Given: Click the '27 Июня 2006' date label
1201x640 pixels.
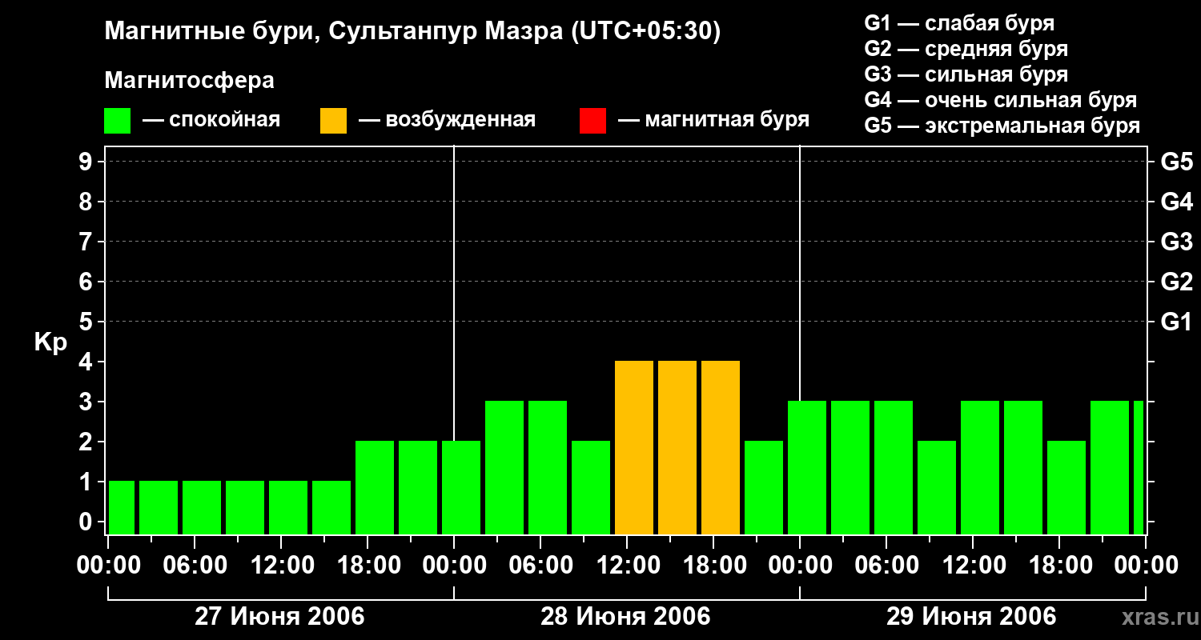Looking at the screenshot, I should 280,617.
